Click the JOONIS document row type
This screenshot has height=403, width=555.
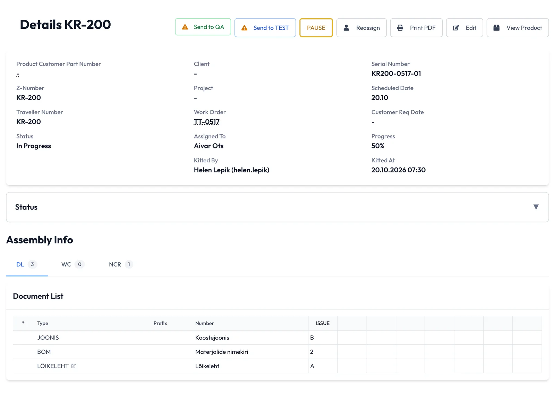(x=48, y=337)
